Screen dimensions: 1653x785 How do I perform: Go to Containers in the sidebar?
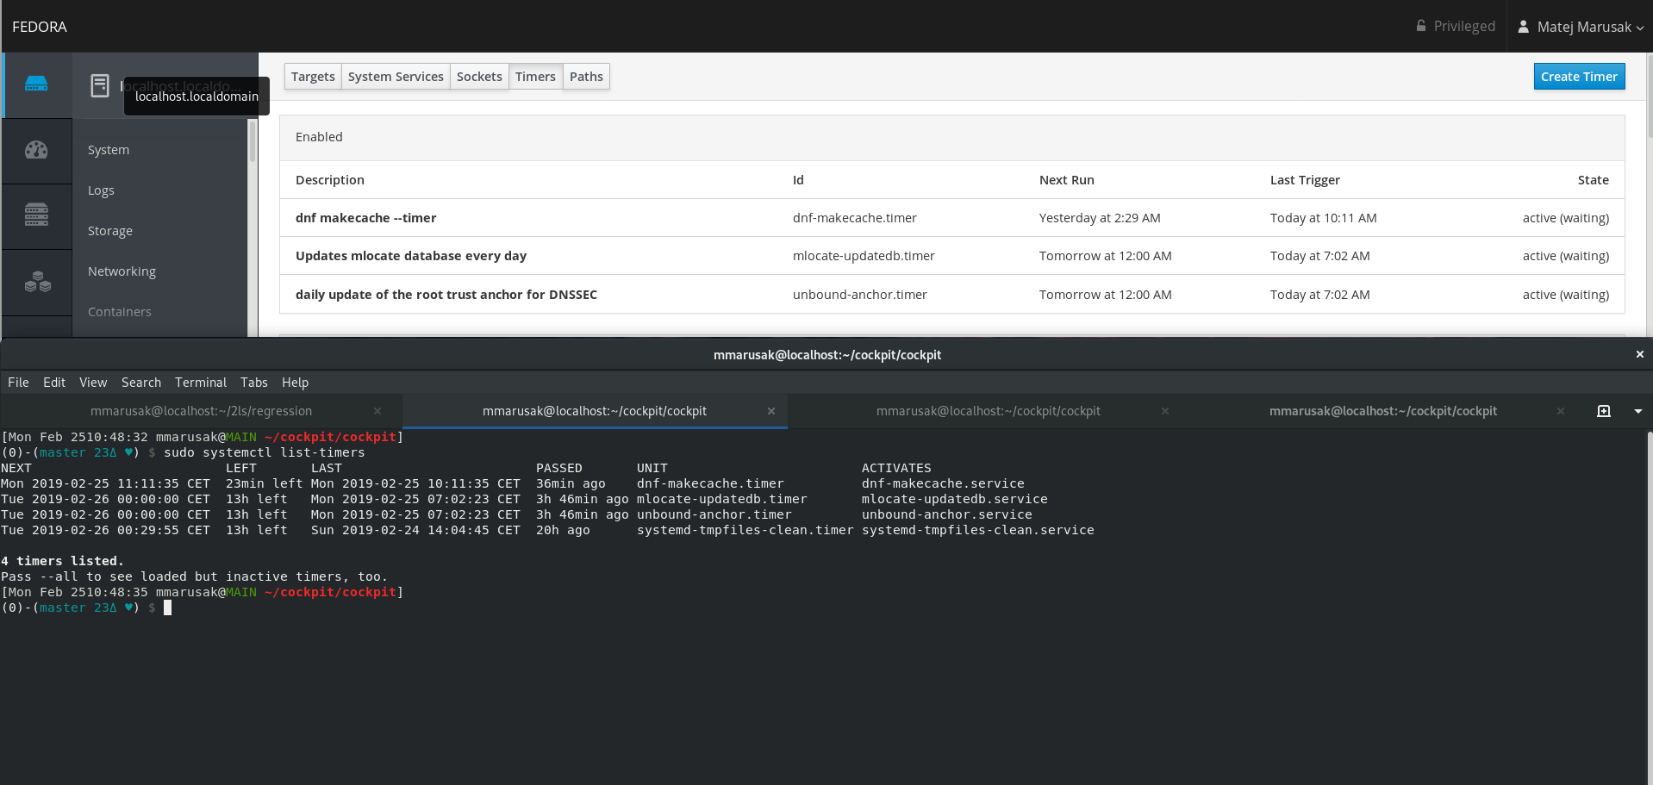pyautogui.click(x=120, y=312)
